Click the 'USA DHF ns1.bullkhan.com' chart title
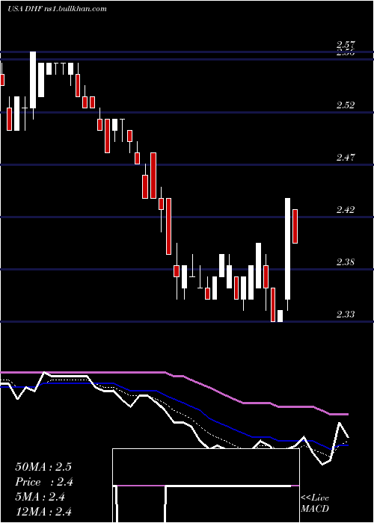 57,9
